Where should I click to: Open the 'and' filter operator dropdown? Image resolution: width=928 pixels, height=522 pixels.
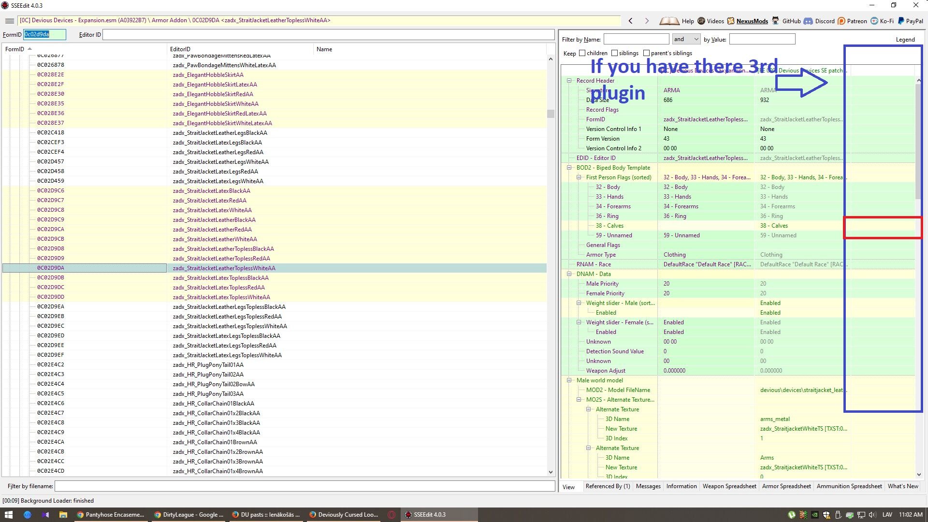pos(686,39)
